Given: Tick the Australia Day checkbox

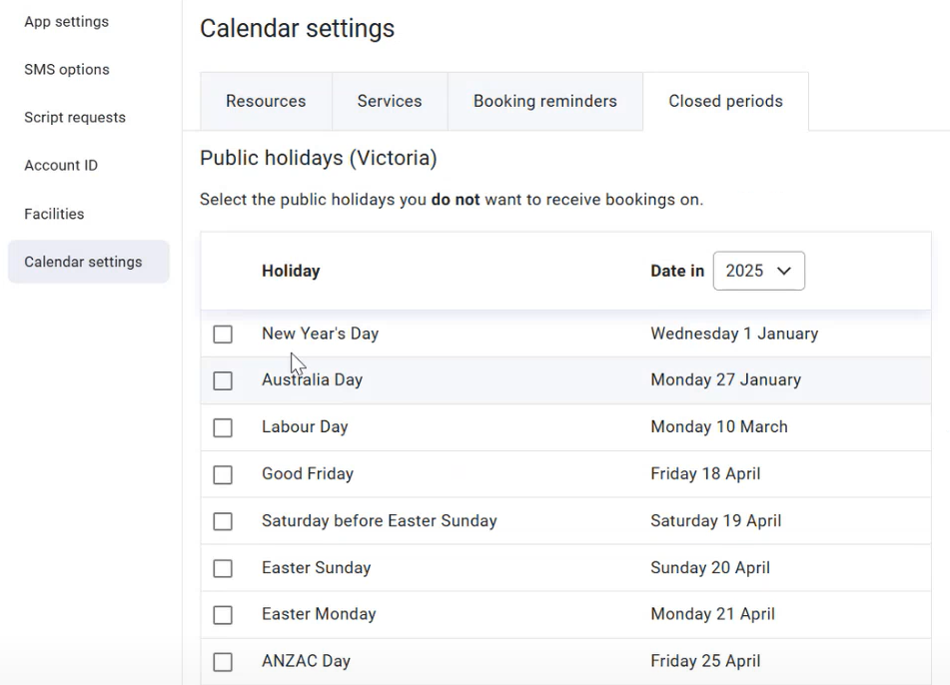Looking at the screenshot, I should (x=223, y=381).
